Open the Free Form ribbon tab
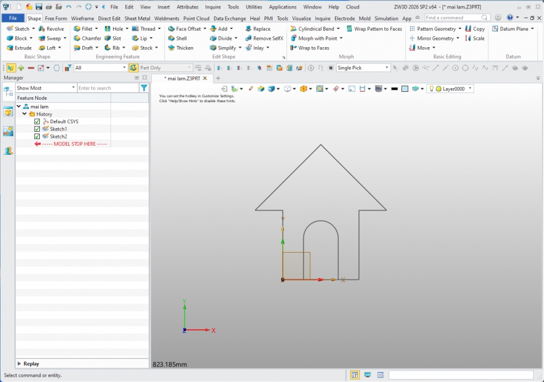Screen dimensions: 544x382 click(56, 18)
